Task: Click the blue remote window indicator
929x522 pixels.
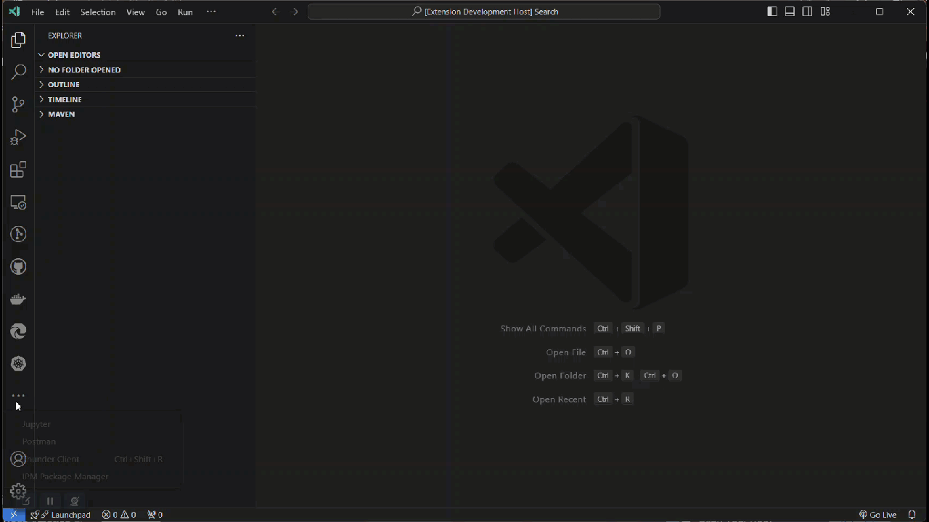Action: (13, 515)
